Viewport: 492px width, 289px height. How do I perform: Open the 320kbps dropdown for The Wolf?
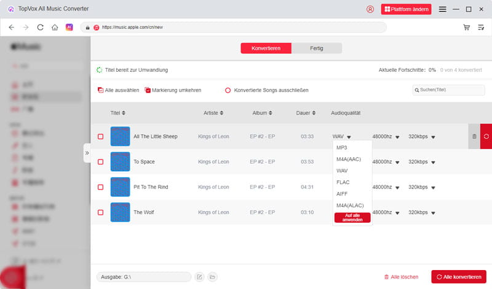434,212
